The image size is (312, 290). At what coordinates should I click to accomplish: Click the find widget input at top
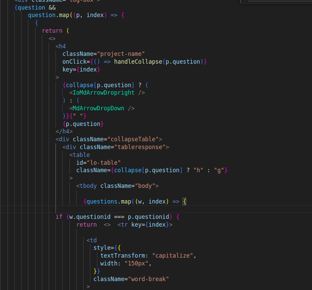(x=280, y=1)
